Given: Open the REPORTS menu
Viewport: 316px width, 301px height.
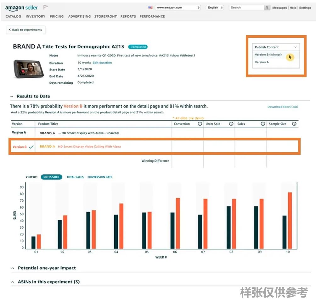Looking at the screenshot, I should [x=128, y=16].
